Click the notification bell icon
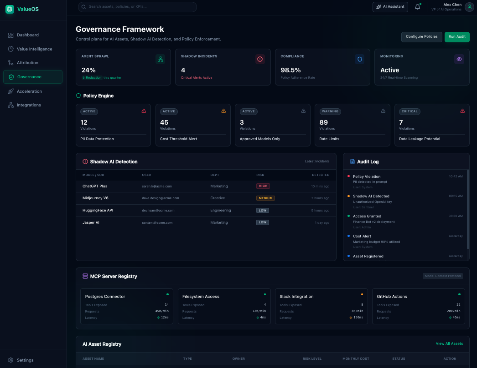This screenshot has height=368, width=477. 417,7
